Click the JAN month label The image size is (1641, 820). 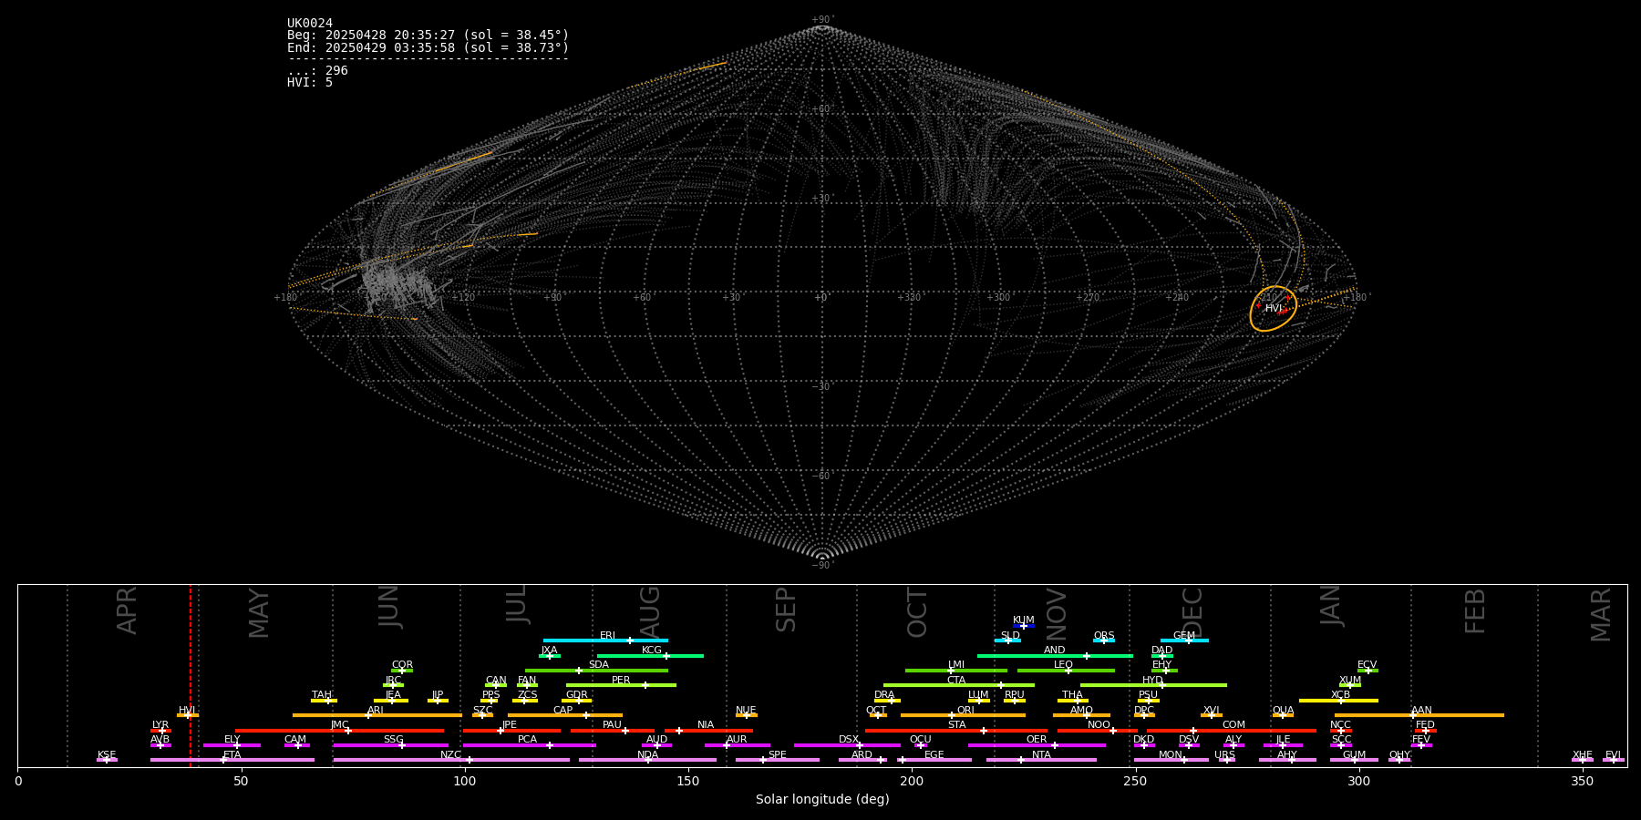pyautogui.click(x=1331, y=606)
